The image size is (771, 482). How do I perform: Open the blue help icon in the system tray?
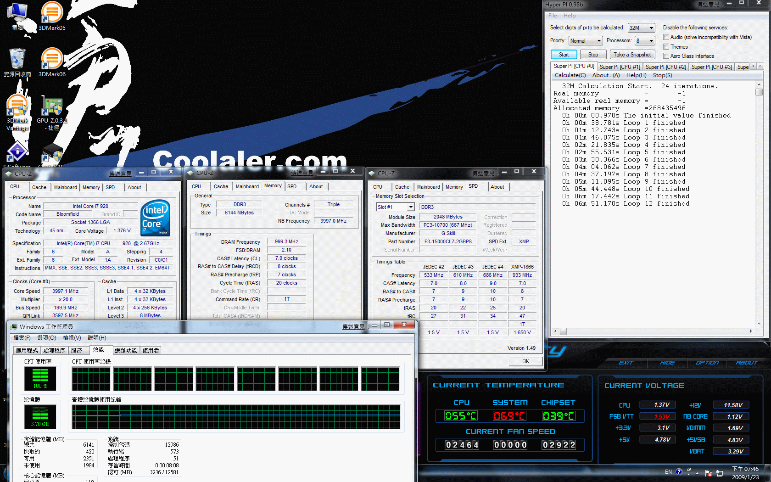point(679,472)
